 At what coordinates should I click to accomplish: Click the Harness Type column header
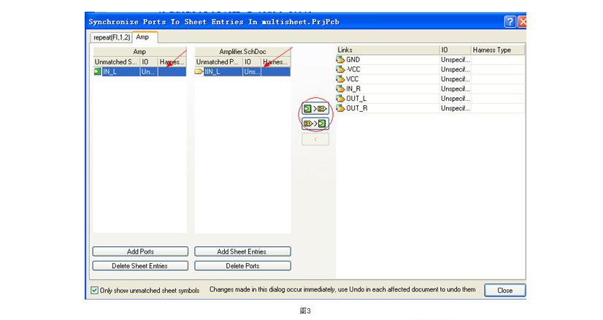tap(497, 50)
